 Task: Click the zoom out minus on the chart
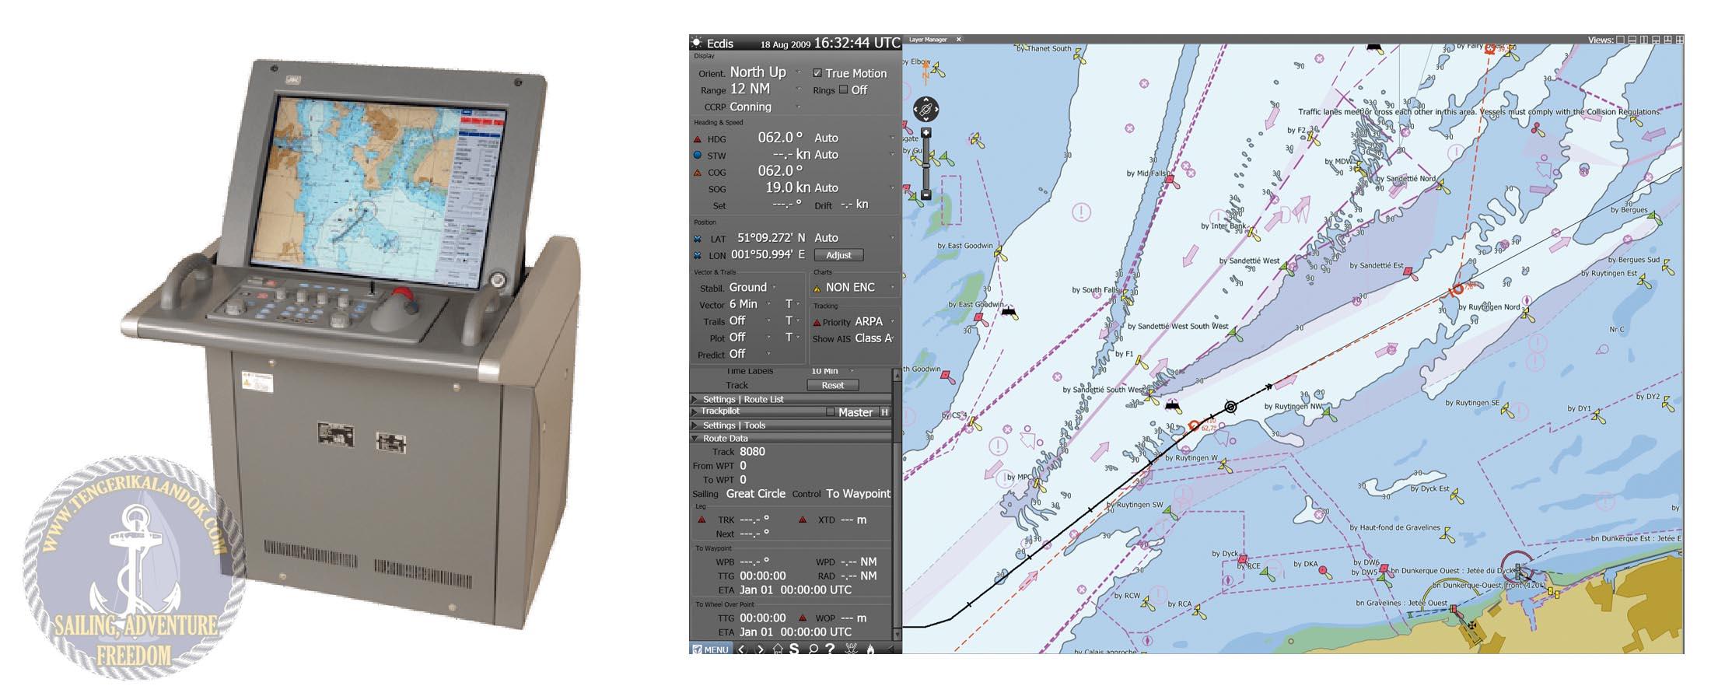tap(926, 194)
